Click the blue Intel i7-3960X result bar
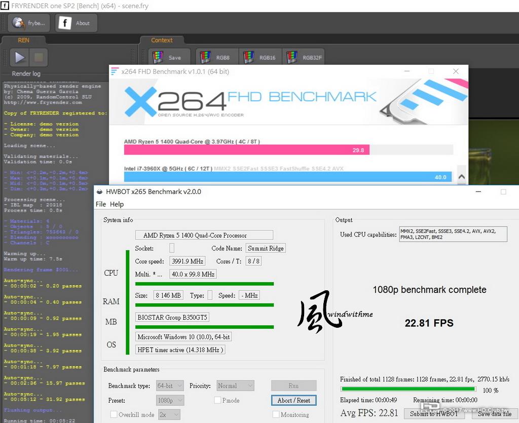Screen dimensions: 519x423 [288, 177]
